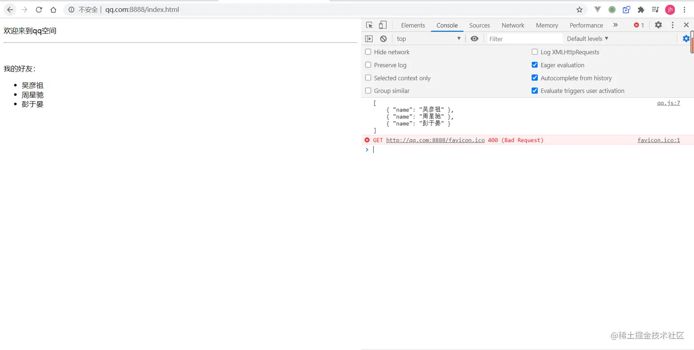694x350 pixels.
Task: Switch to the Performance tab
Action: (586, 25)
